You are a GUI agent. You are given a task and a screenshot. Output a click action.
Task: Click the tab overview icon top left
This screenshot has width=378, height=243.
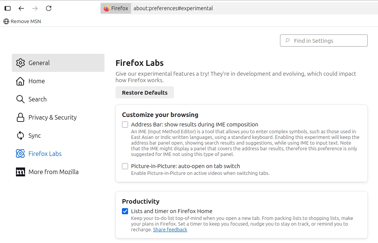[8, 8]
